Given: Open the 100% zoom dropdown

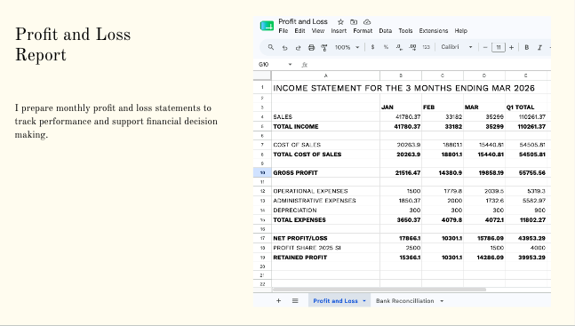Looking at the screenshot, I should (x=347, y=47).
